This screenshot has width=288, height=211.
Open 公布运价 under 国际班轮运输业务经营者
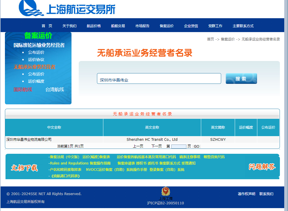coord(36,52)
